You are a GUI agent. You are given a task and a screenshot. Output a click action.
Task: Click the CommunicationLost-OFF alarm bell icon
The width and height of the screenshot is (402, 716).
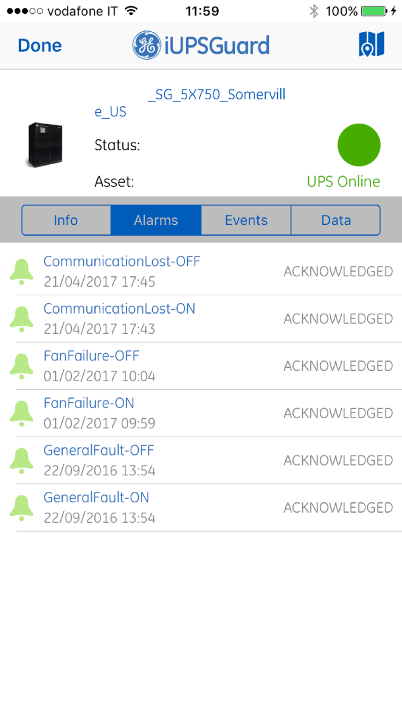click(x=22, y=271)
